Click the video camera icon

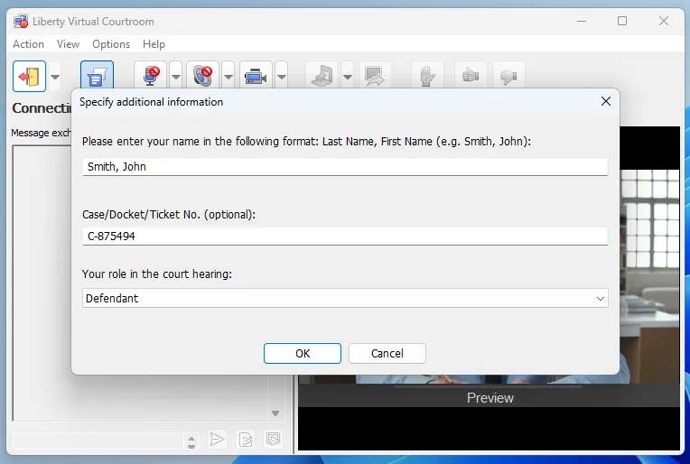point(256,77)
